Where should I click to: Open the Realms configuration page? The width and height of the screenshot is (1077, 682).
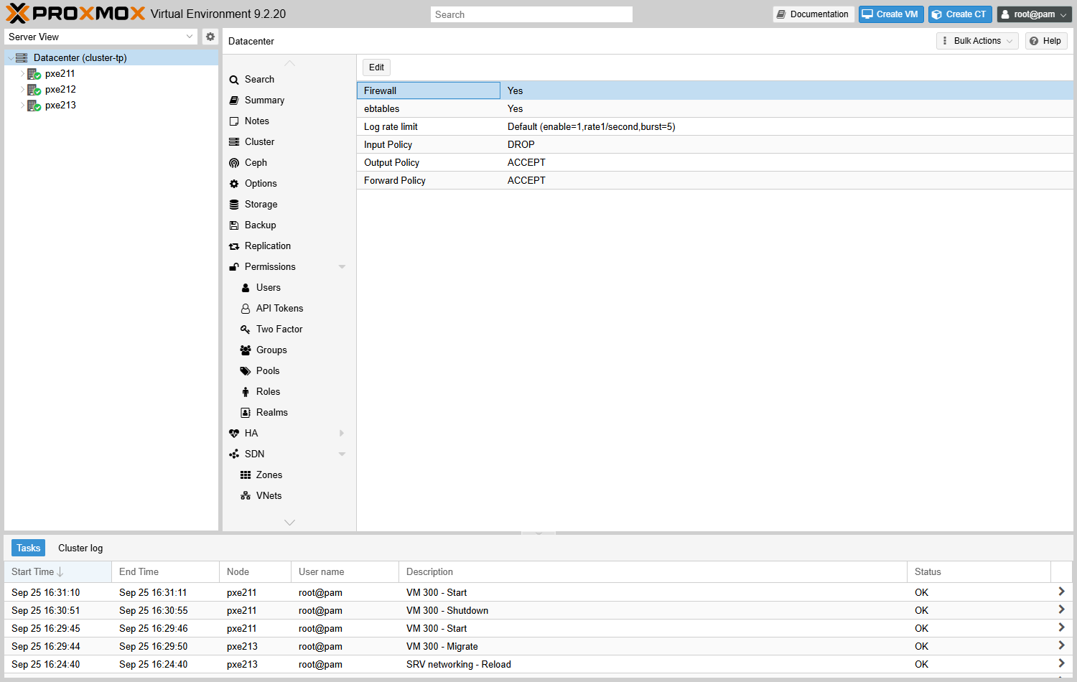(x=271, y=413)
